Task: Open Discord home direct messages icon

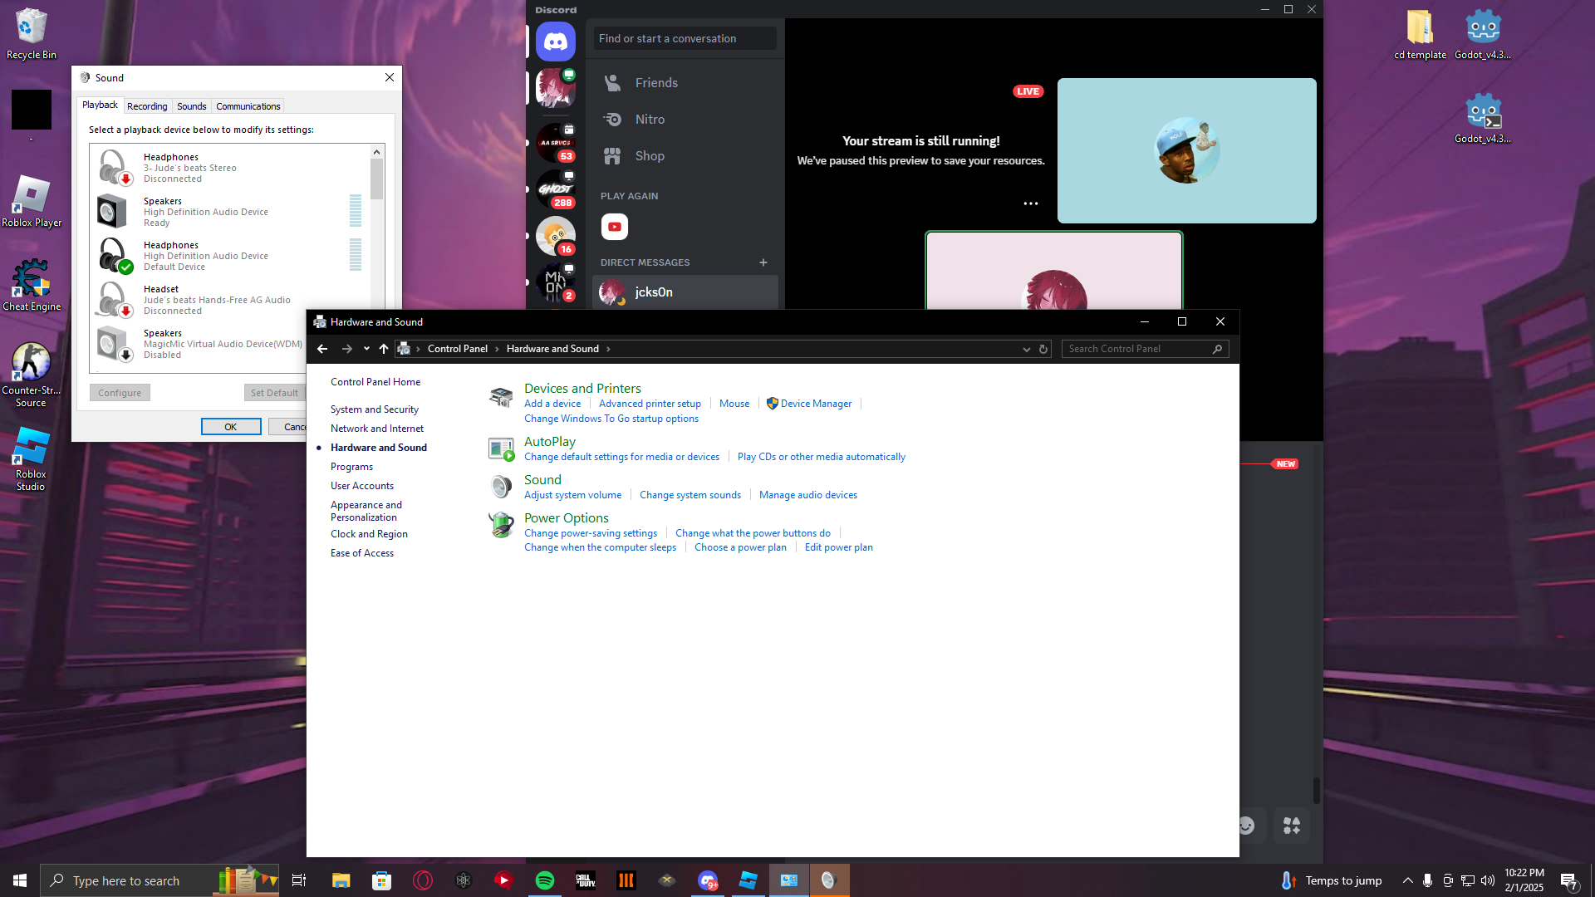Action: click(555, 41)
